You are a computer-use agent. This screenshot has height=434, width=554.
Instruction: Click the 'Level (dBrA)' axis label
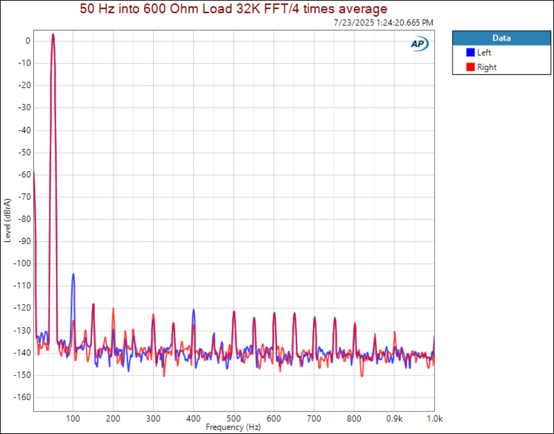(8, 220)
